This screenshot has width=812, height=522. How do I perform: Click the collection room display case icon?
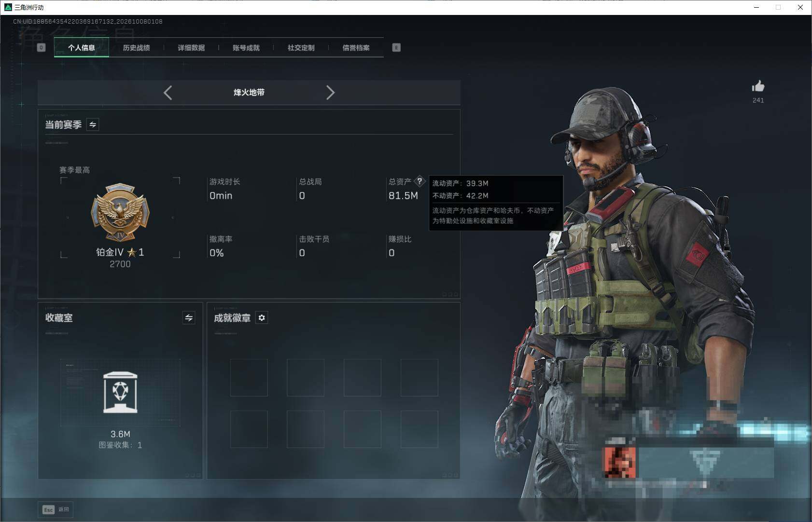click(120, 392)
